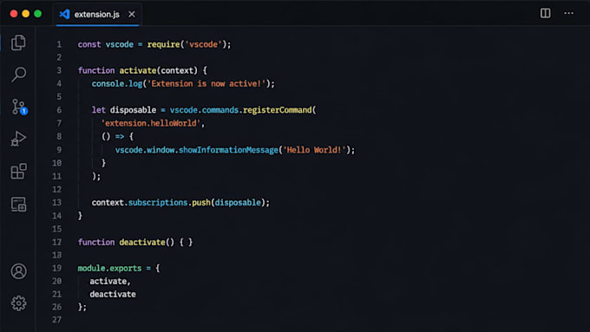Click the word 'disposable' on line 6
590x332 pixels.
(x=133, y=110)
